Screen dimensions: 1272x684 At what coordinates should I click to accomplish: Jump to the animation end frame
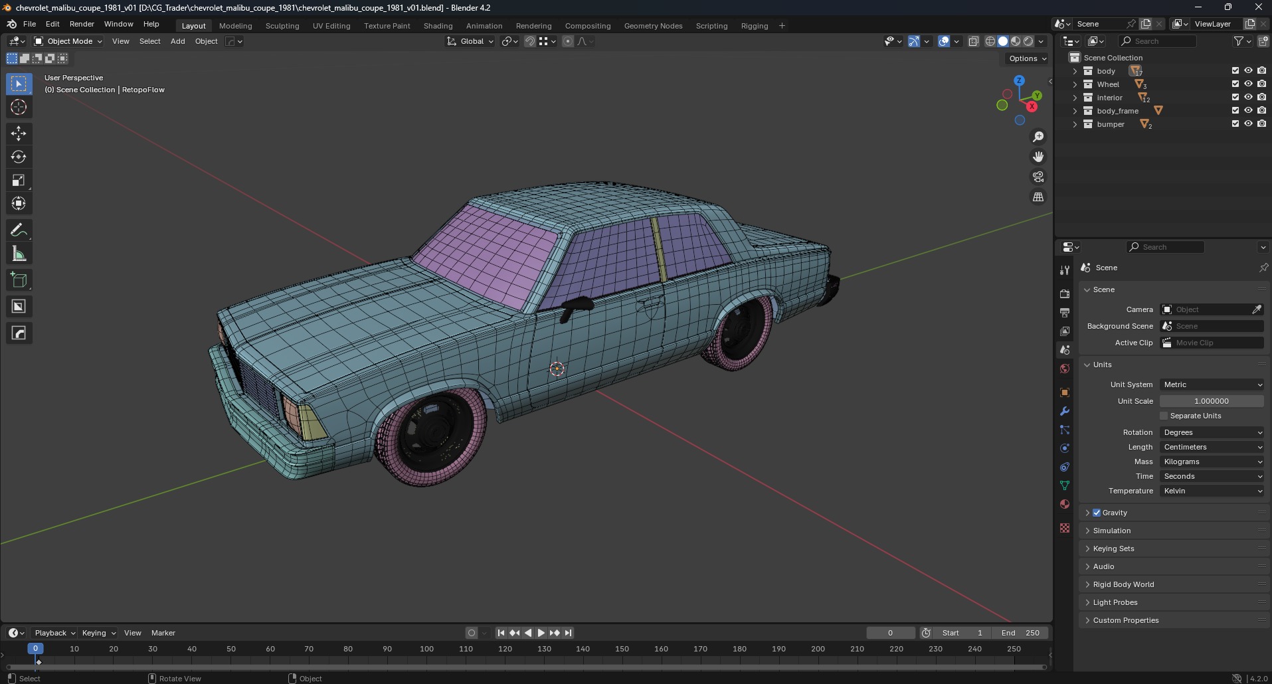(568, 633)
